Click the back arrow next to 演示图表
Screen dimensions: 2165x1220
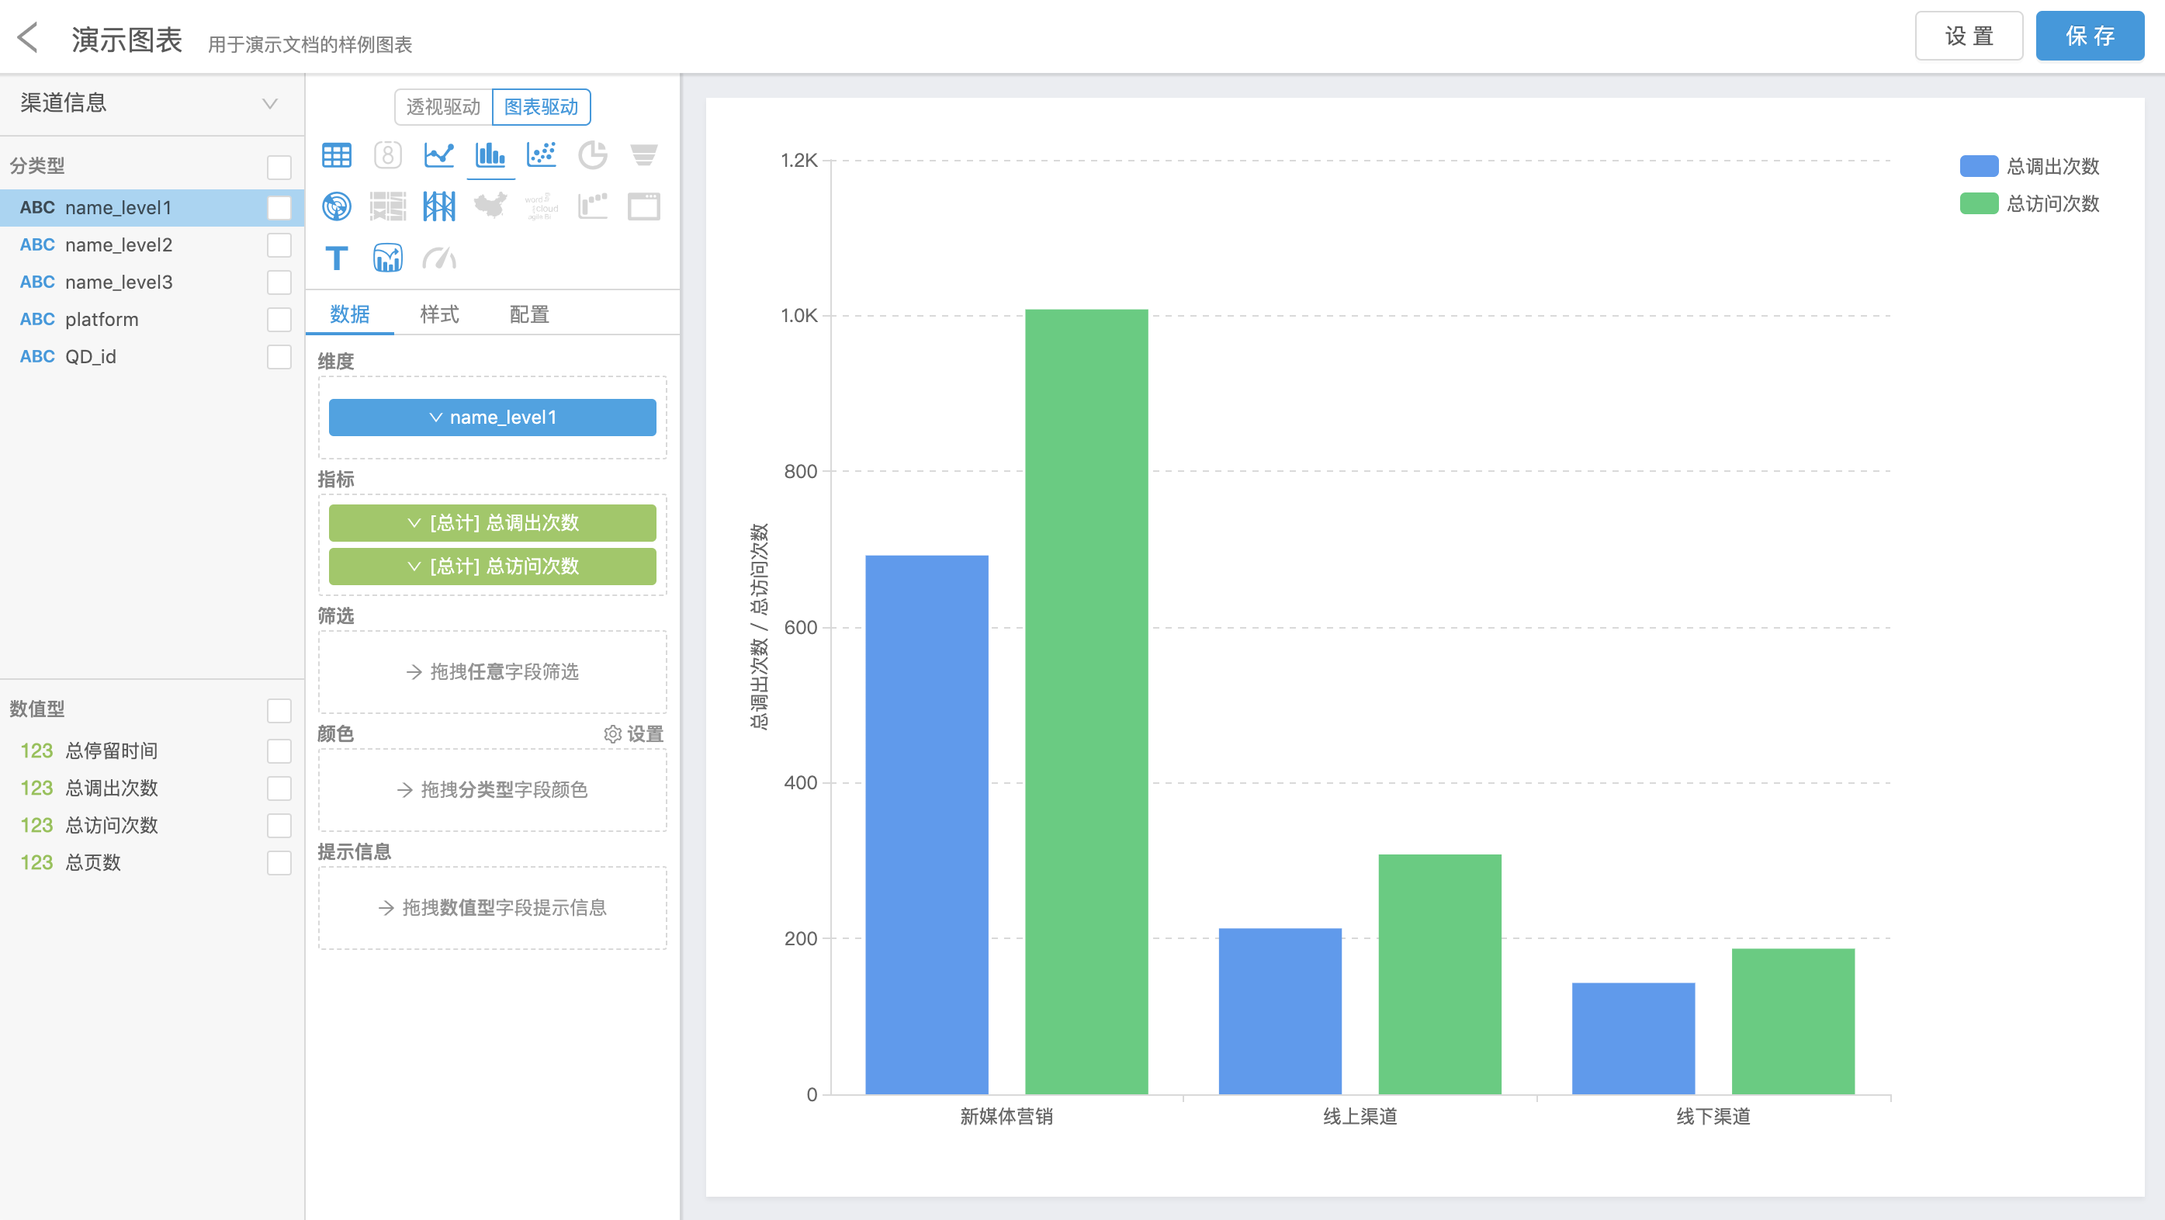[28, 38]
